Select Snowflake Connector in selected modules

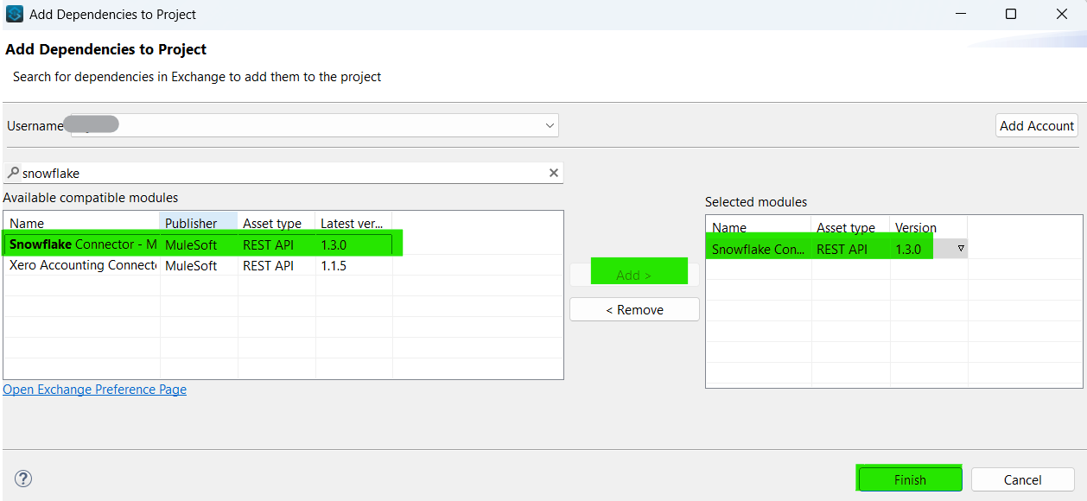756,250
